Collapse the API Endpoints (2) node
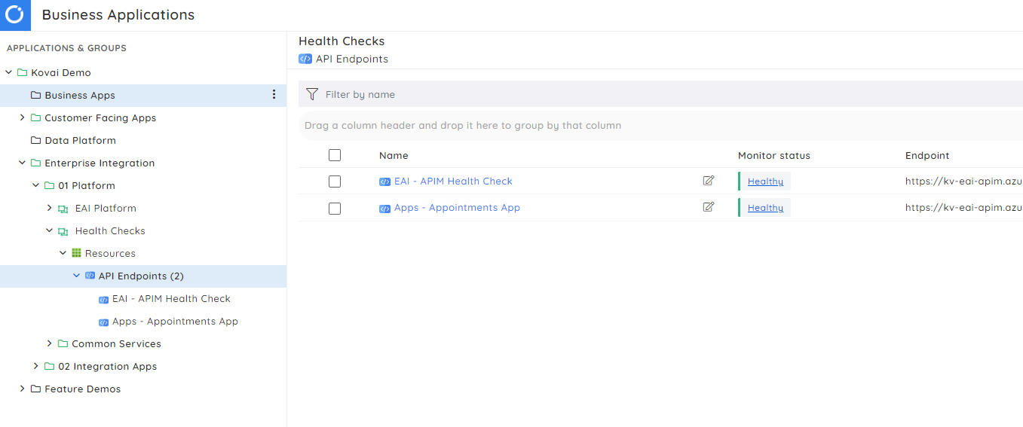Screen dimensions: 1023x427 76,276
